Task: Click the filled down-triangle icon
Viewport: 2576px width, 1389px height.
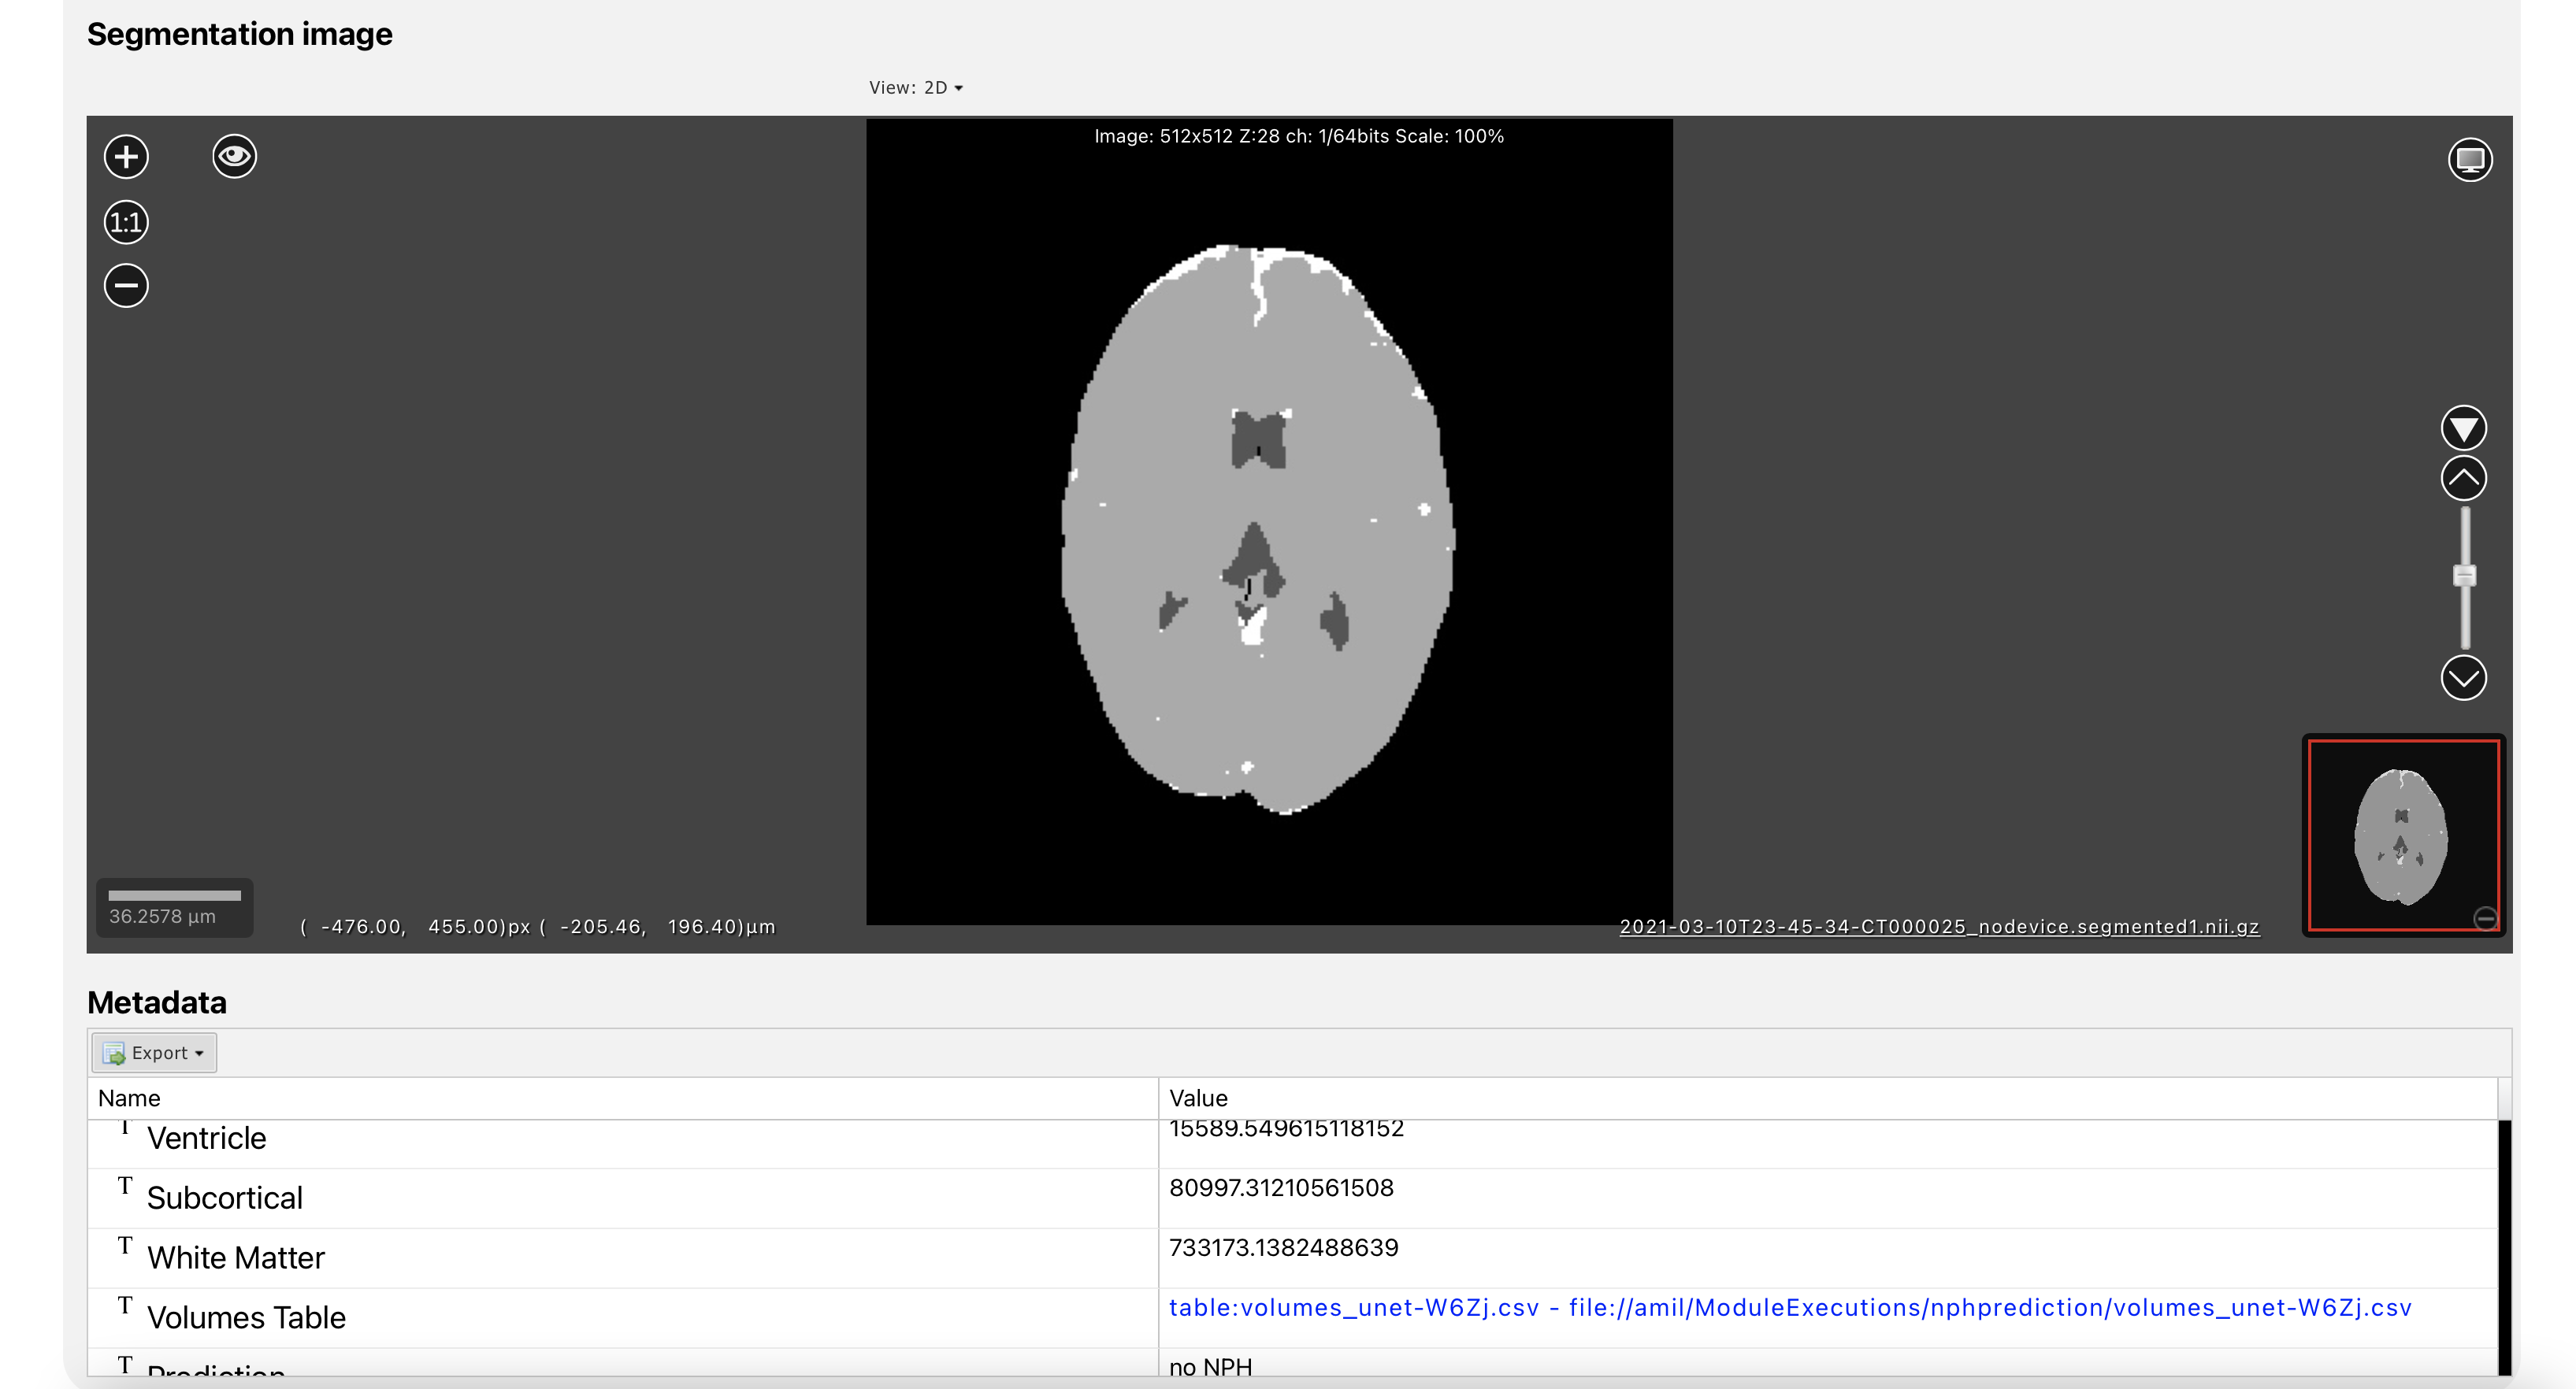Action: pyautogui.click(x=2463, y=428)
